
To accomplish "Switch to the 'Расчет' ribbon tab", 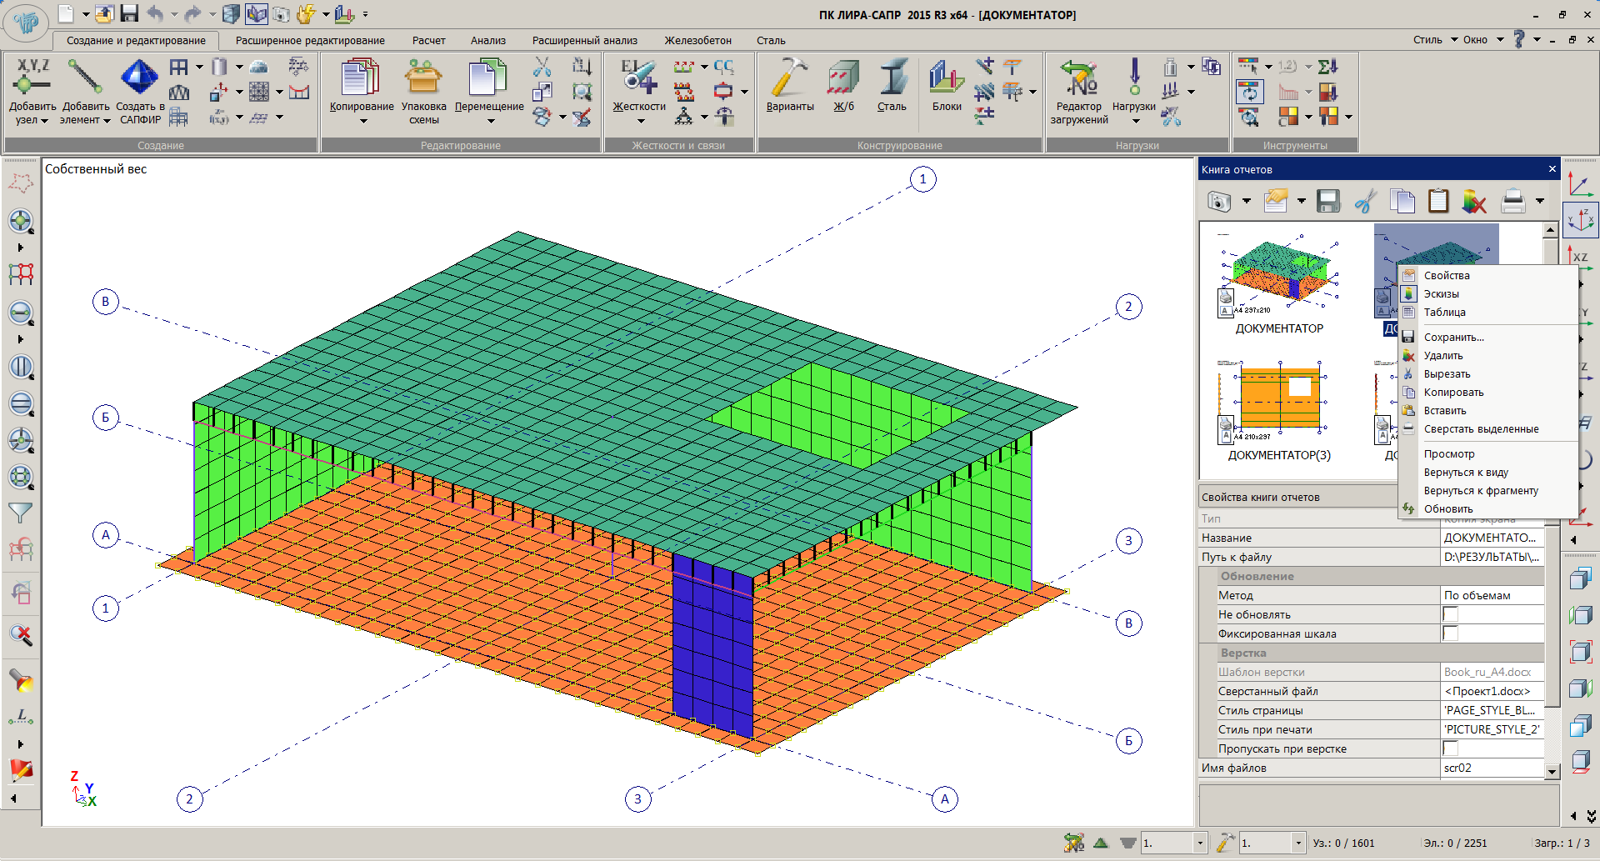I will point(428,40).
